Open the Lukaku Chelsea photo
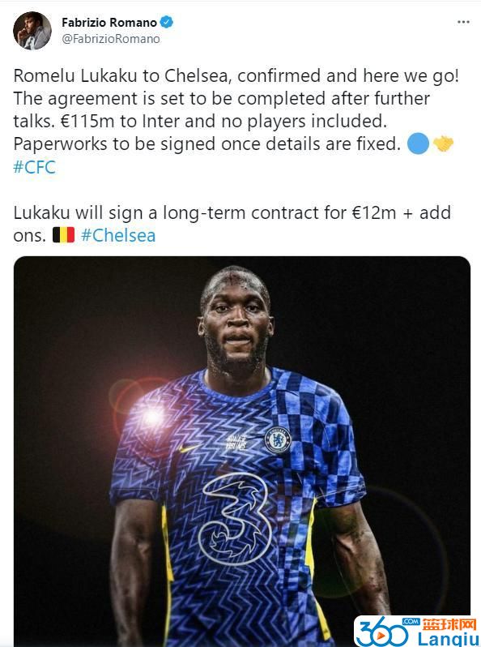Screen dimensions: 481x647 pos(242,452)
